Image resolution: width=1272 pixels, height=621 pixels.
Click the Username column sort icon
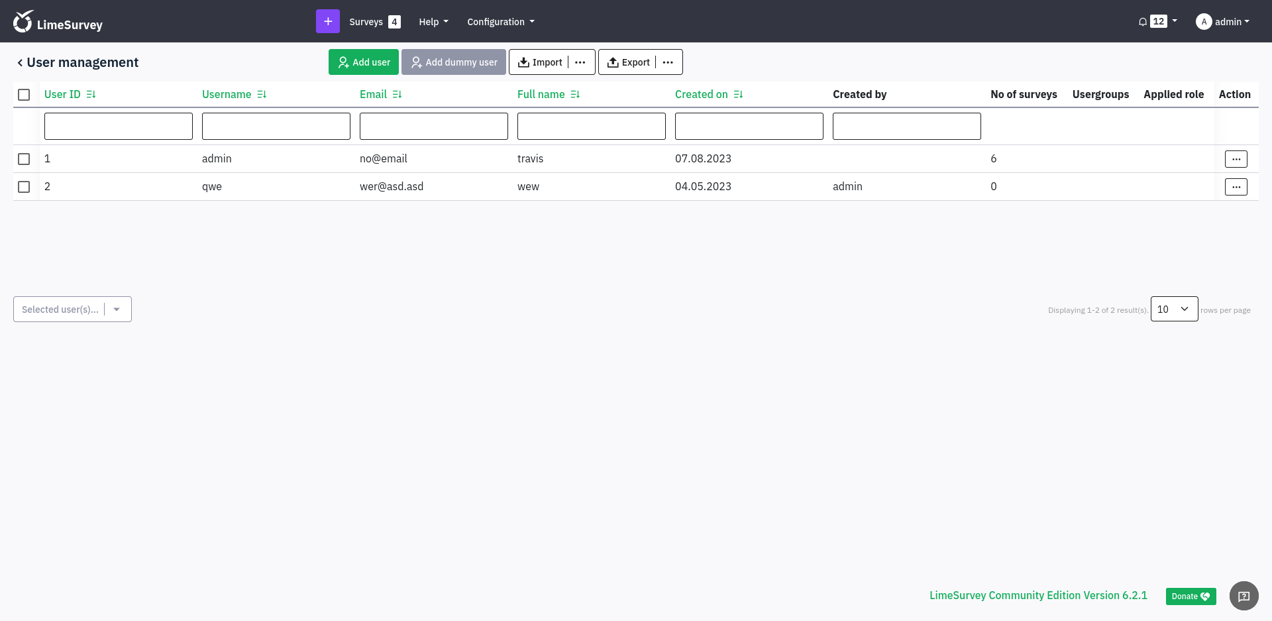(x=262, y=95)
